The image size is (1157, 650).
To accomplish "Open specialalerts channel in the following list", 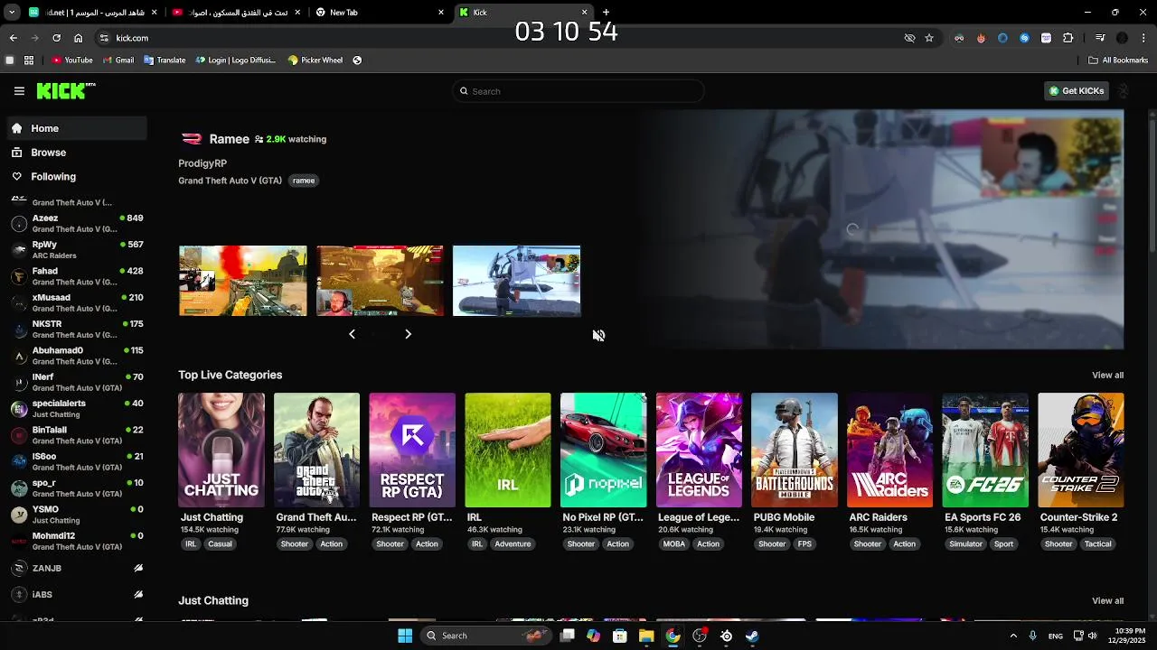I will (x=77, y=408).
